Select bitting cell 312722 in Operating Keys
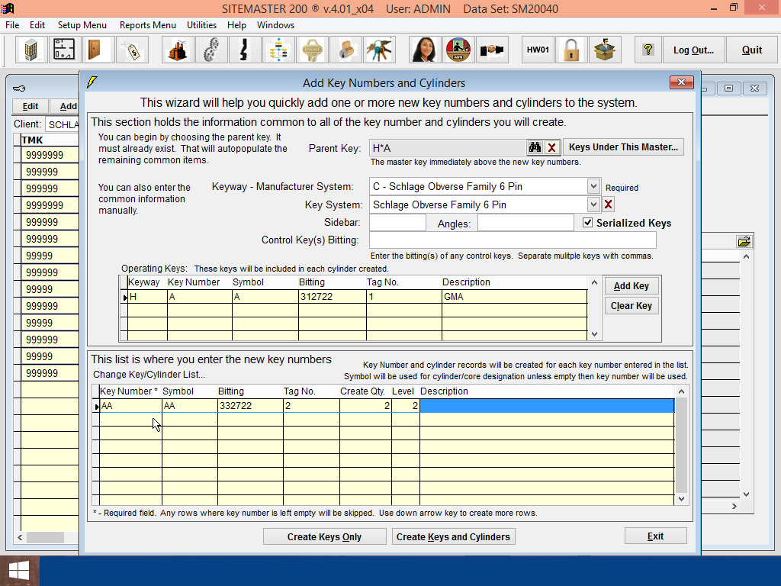Image resolution: width=781 pixels, height=586 pixels. (x=333, y=297)
